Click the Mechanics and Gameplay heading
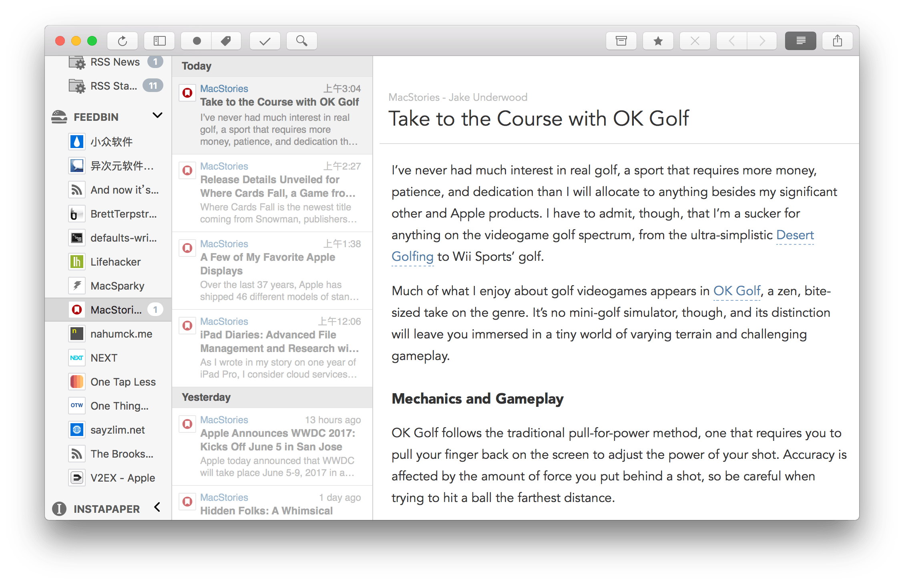The width and height of the screenshot is (904, 584). [477, 399]
